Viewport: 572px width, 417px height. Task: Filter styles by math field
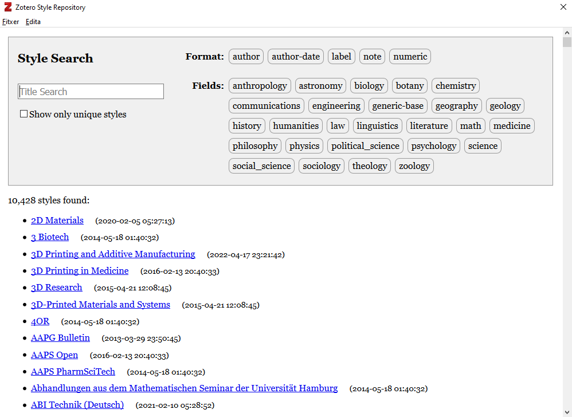click(471, 126)
